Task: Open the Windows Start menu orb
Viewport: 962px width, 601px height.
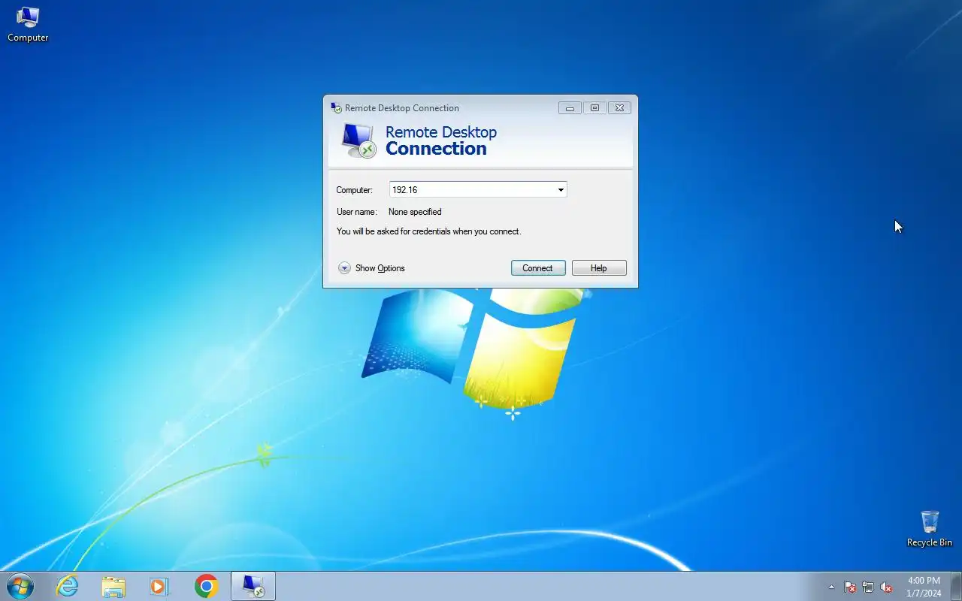Action: [x=20, y=586]
